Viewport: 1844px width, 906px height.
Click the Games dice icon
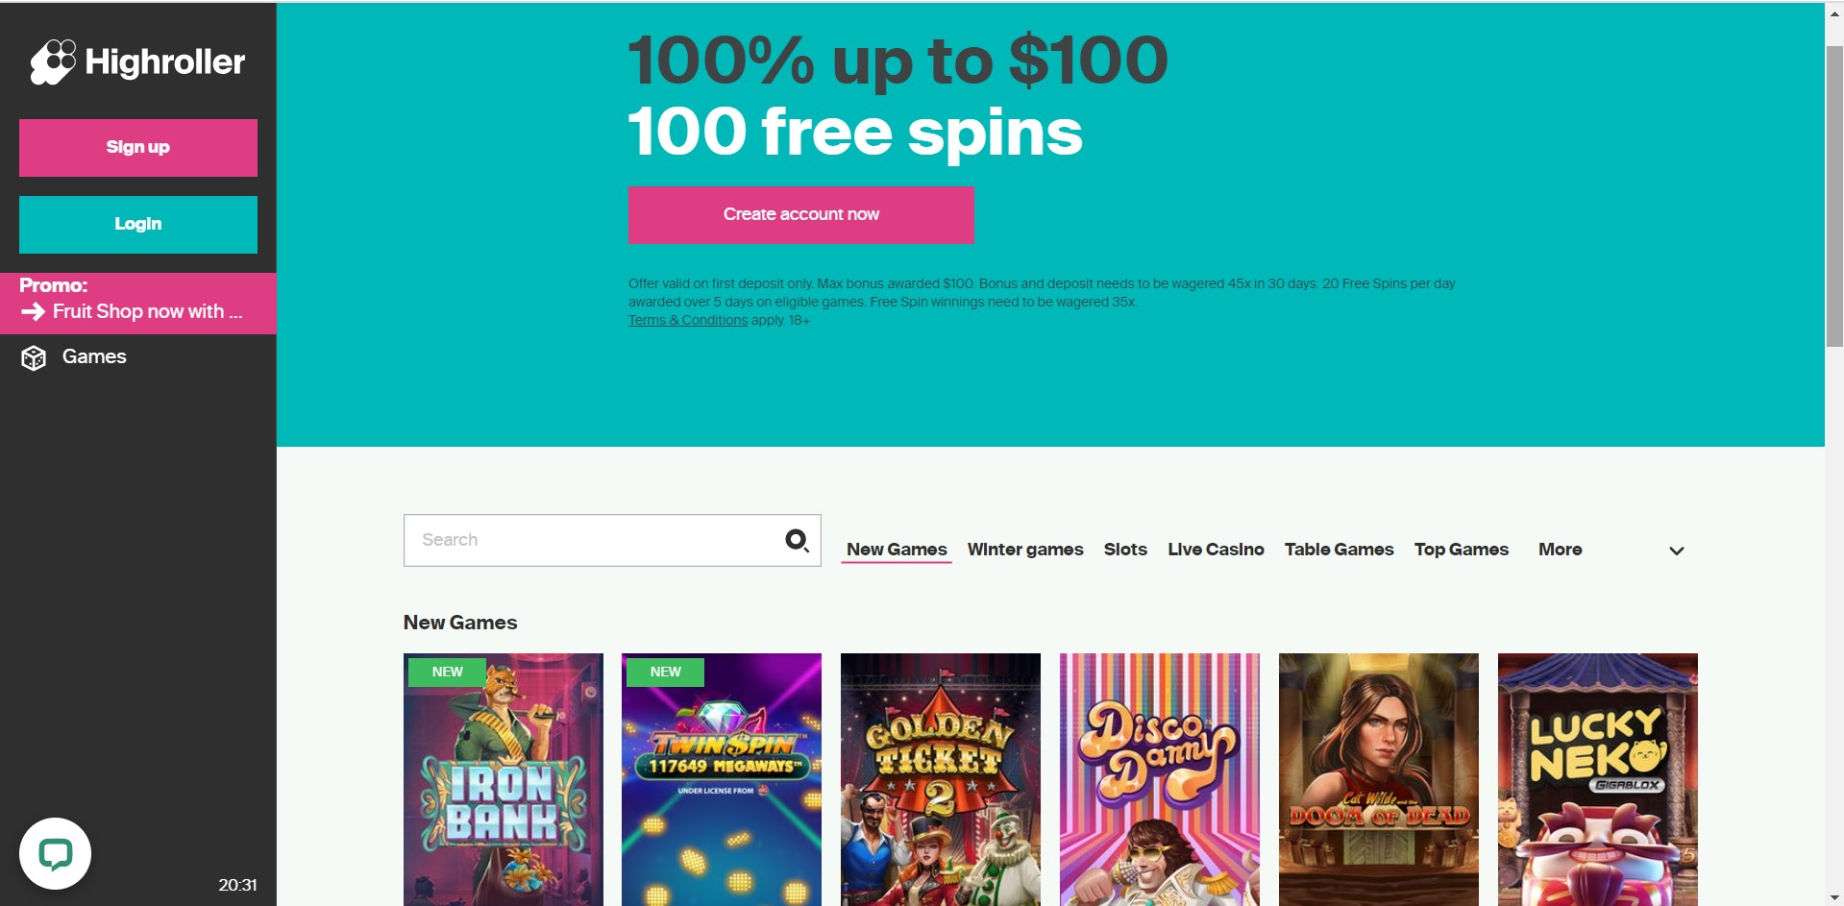click(x=34, y=357)
